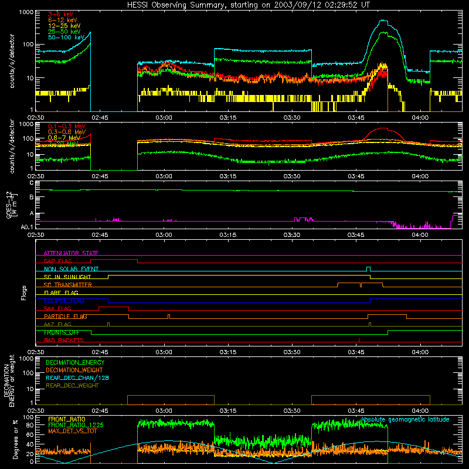Screen dimensions: 469x469
Task: Click the DECIMATION_WEIGHT legend label
Action: (x=74, y=370)
